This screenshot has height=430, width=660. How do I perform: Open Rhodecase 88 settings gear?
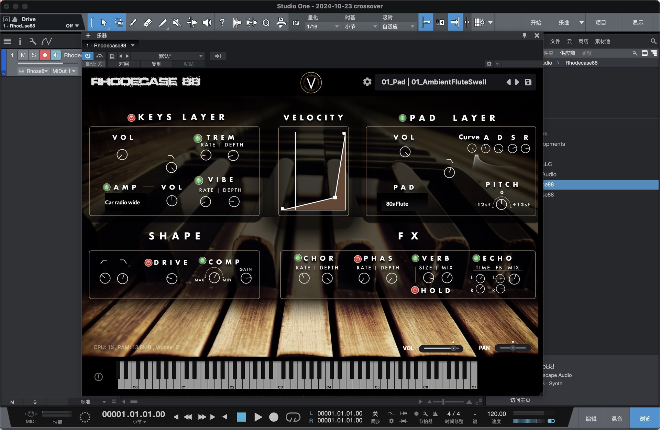click(367, 82)
